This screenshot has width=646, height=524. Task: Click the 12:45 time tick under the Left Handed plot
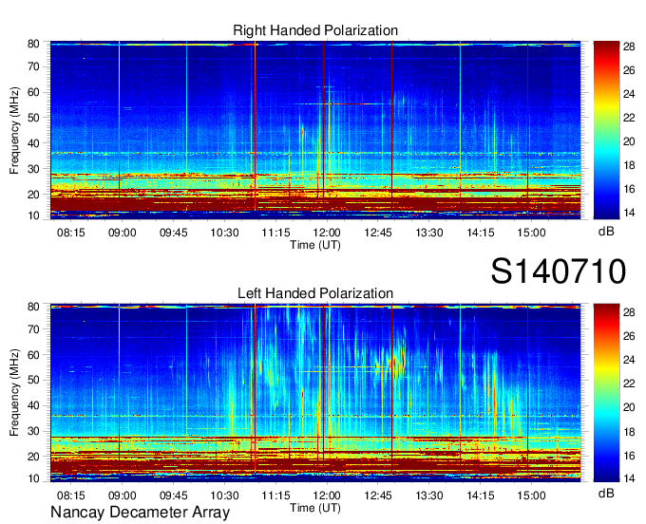378,496
